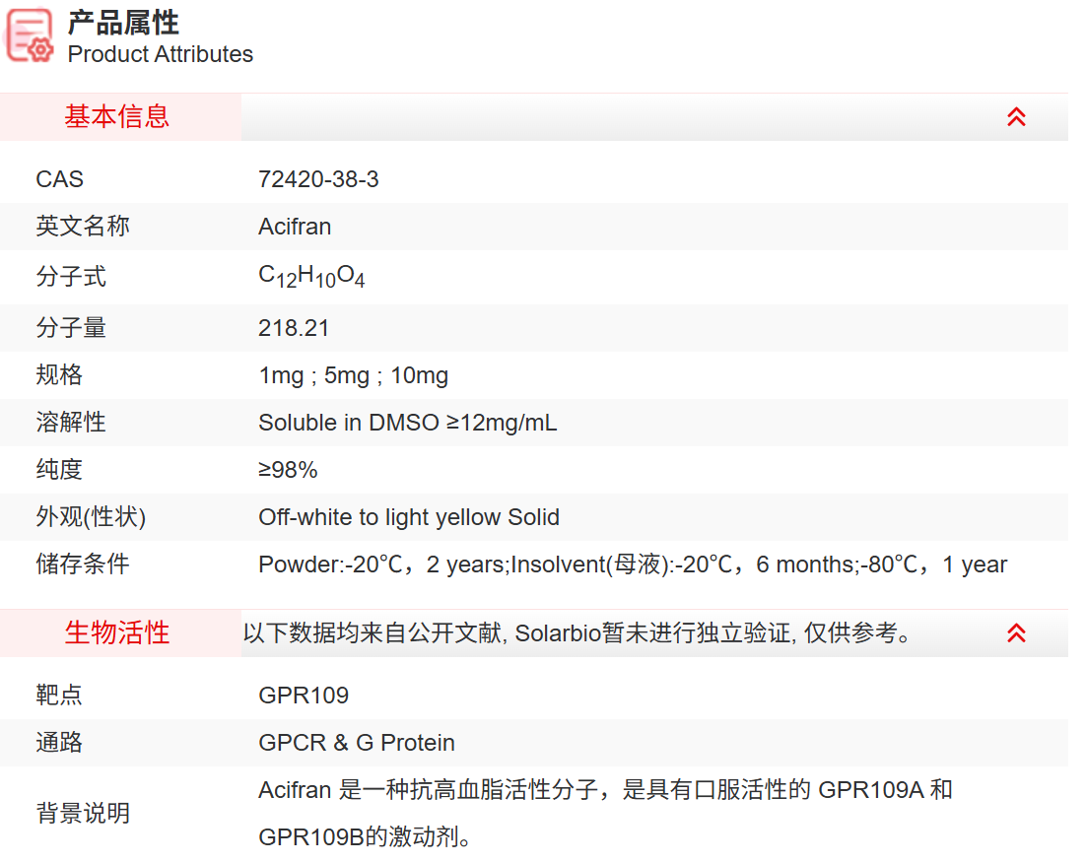
Task: Collapse the 基本信息 section chevron
Action: pyautogui.click(x=1016, y=117)
